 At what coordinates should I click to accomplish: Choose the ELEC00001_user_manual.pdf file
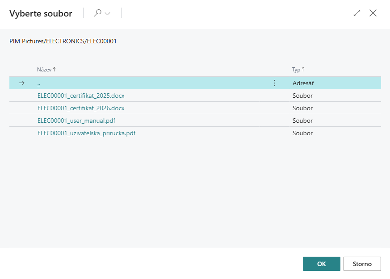[x=76, y=121]
